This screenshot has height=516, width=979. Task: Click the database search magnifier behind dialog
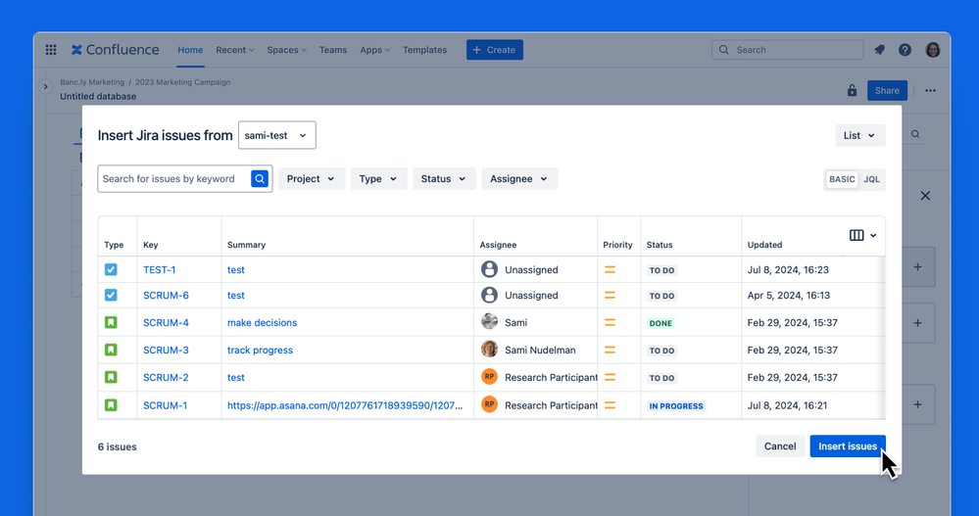pyautogui.click(x=915, y=134)
